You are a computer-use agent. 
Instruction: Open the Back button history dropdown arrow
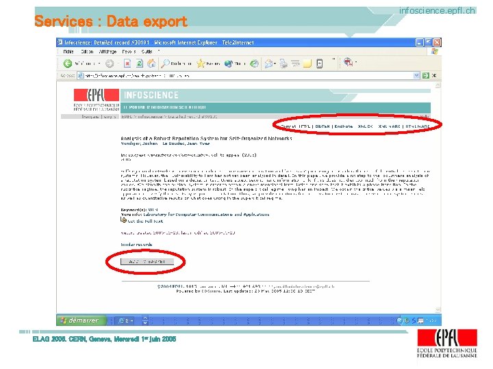(99, 64)
